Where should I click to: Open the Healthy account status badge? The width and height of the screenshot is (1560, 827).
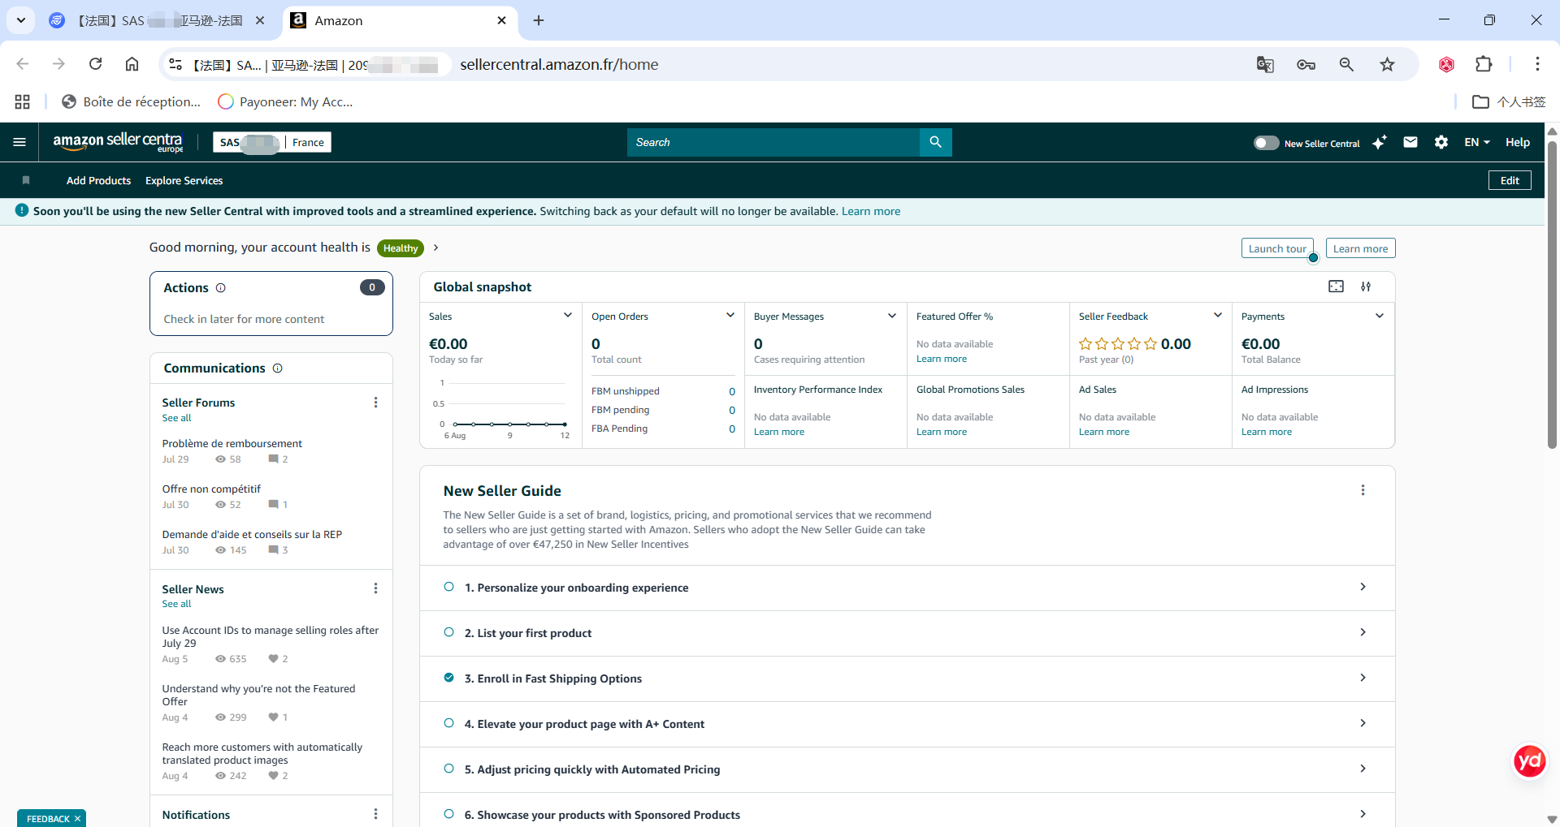click(x=401, y=248)
